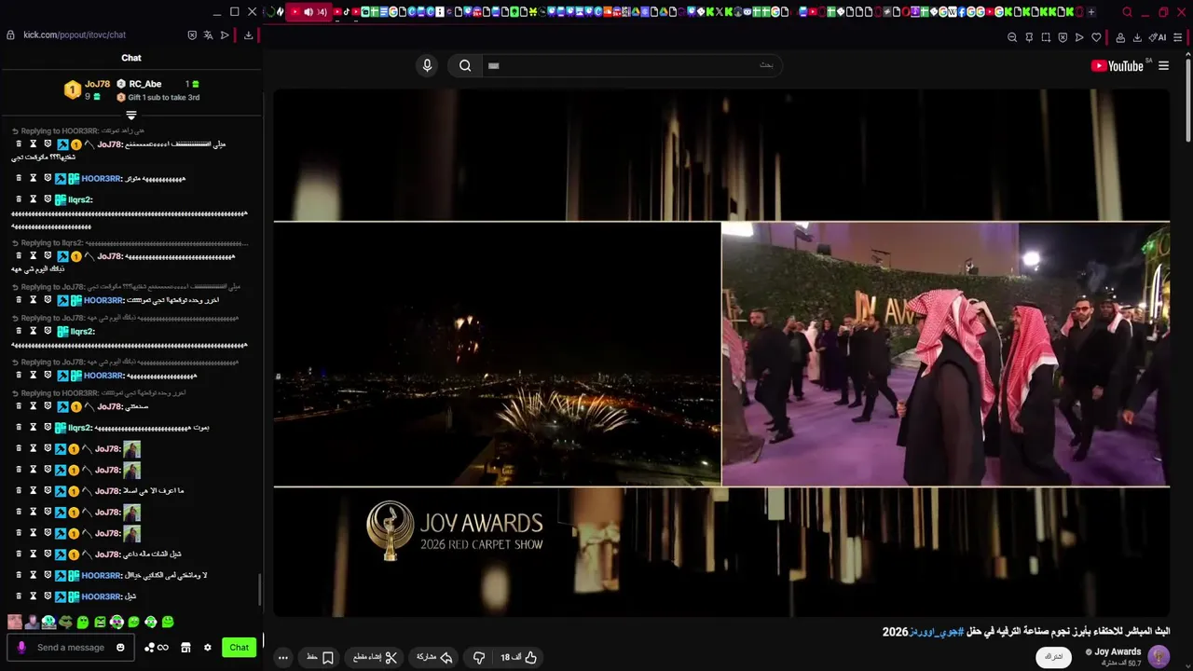Click the play-arrow icon in Kick address bar
Viewport: 1193px width, 671px height.
pos(225,35)
